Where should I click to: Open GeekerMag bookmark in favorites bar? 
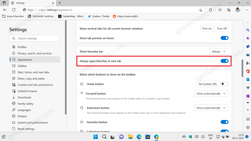(x=71, y=16)
